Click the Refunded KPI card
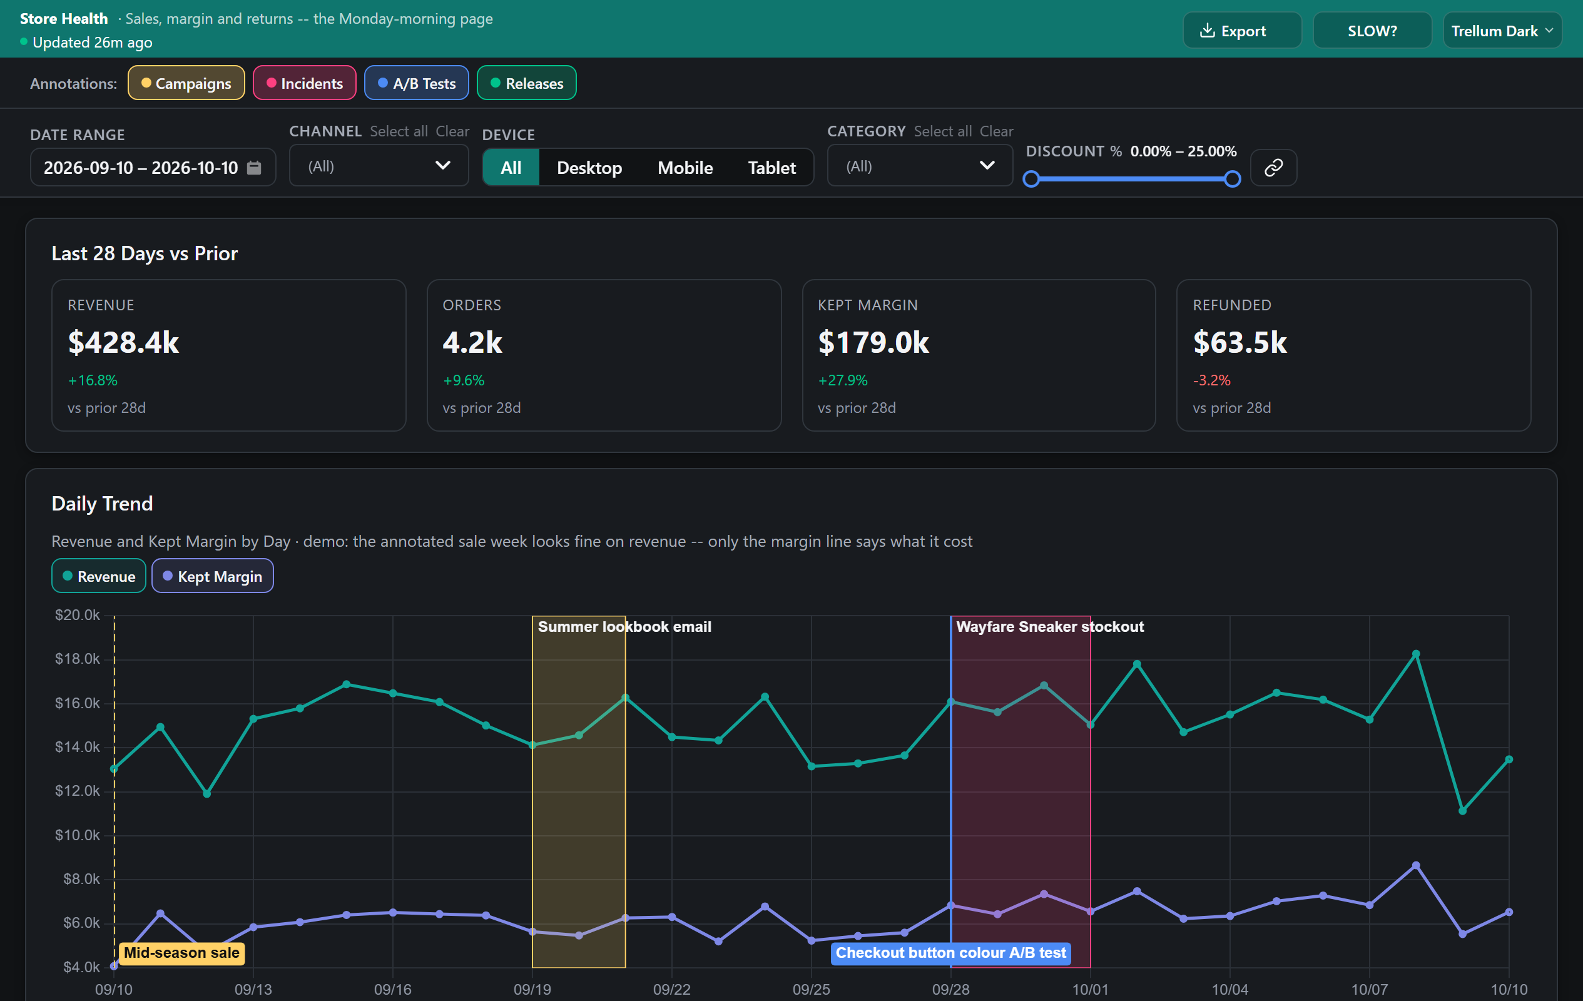This screenshot has height=1001, width=1583. coord(1353,355)
